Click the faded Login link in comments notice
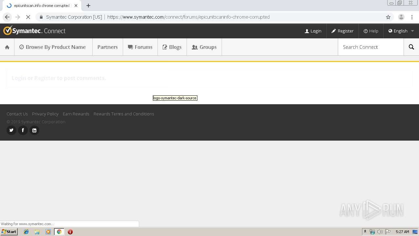The width and height of the screenshot is (419, 236). coord(19,78)
